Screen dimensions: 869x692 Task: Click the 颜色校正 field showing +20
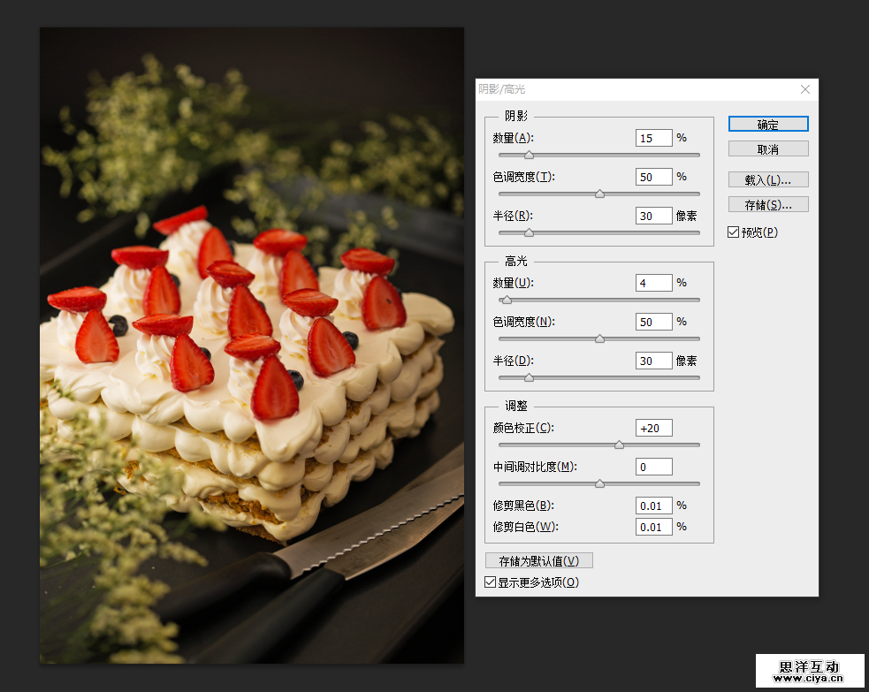click(653, 428)
